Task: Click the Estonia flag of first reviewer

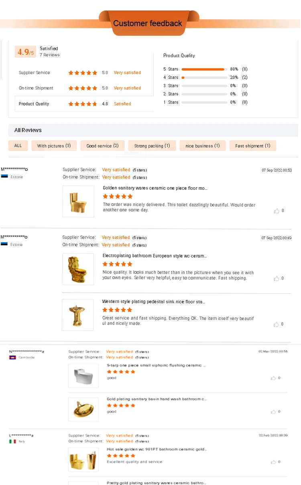Action: 4,177
